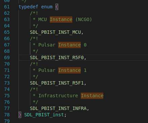This screenshot has width=148, height=123.
Task: Click the closing curly brace on line 78
Action: pos(20,115)
